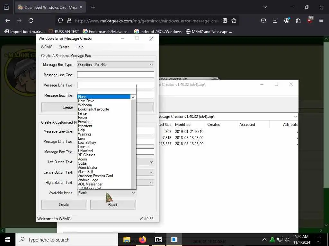
Task: Click the up arrow in the icon list scrollbar
Action: [133, 97]
